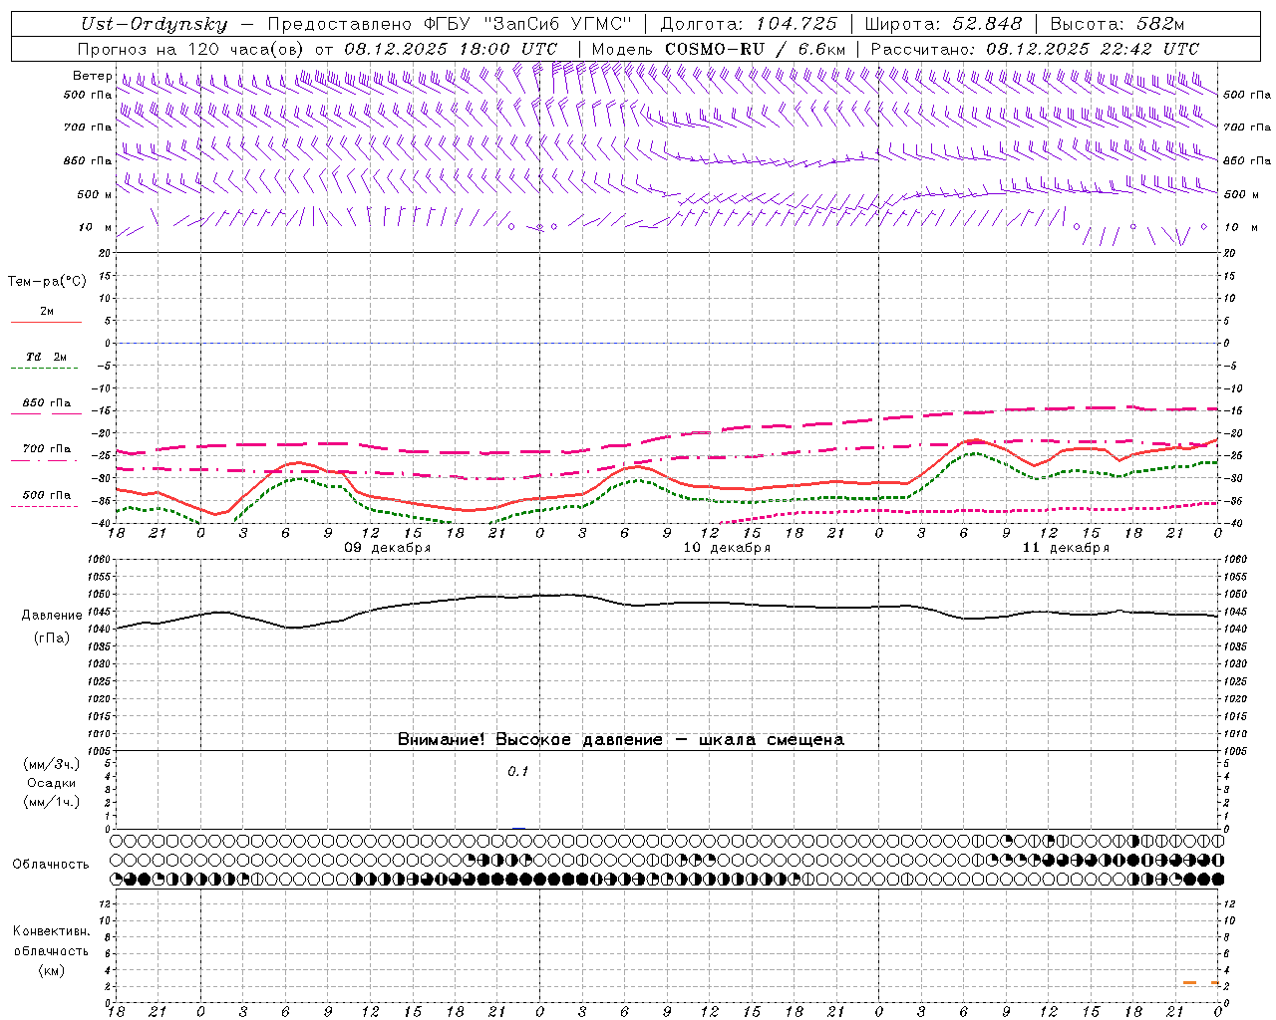Click the 'Долгота: 104.725' header field
This screenshot has height=1020, width=1276.
click(x=749, y=25)
